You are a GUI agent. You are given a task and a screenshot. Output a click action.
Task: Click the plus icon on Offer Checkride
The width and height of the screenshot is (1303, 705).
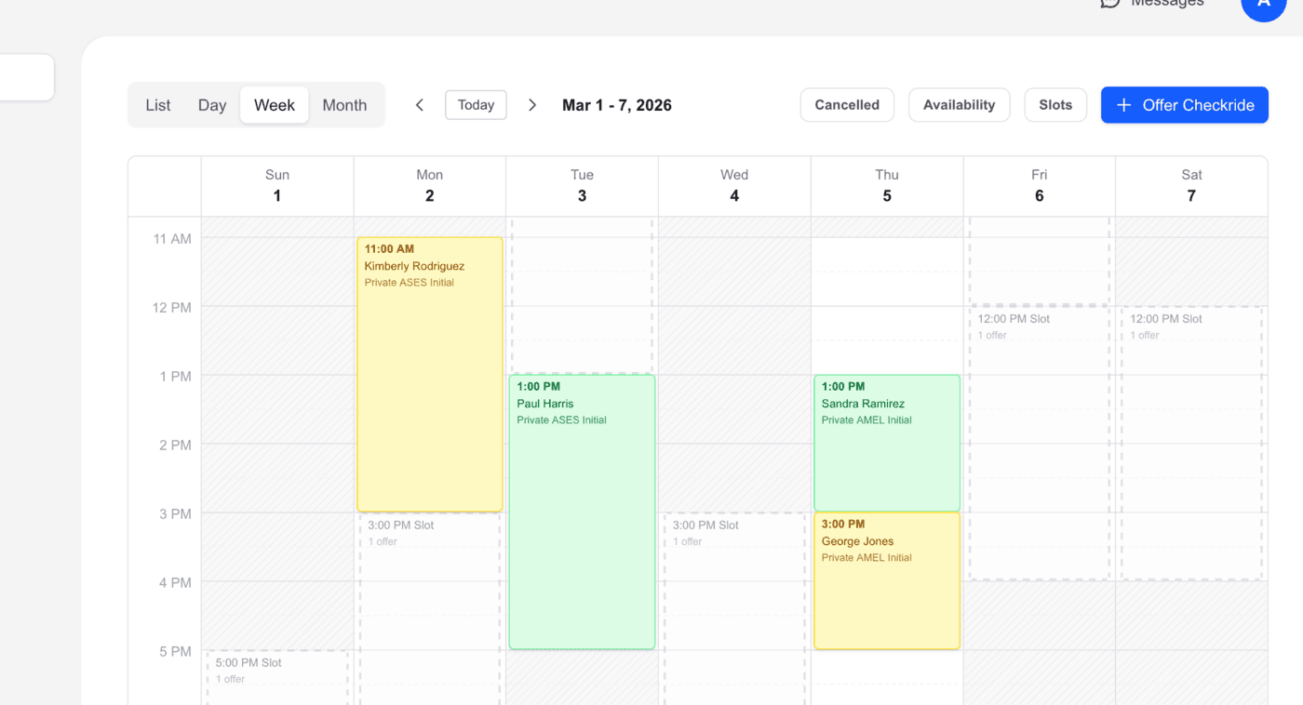1123,104
